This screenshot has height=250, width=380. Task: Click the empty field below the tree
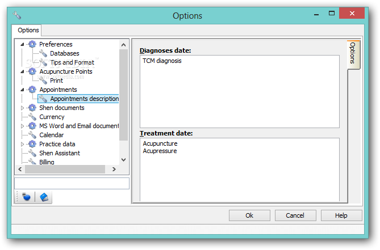(x=72, y=184)
